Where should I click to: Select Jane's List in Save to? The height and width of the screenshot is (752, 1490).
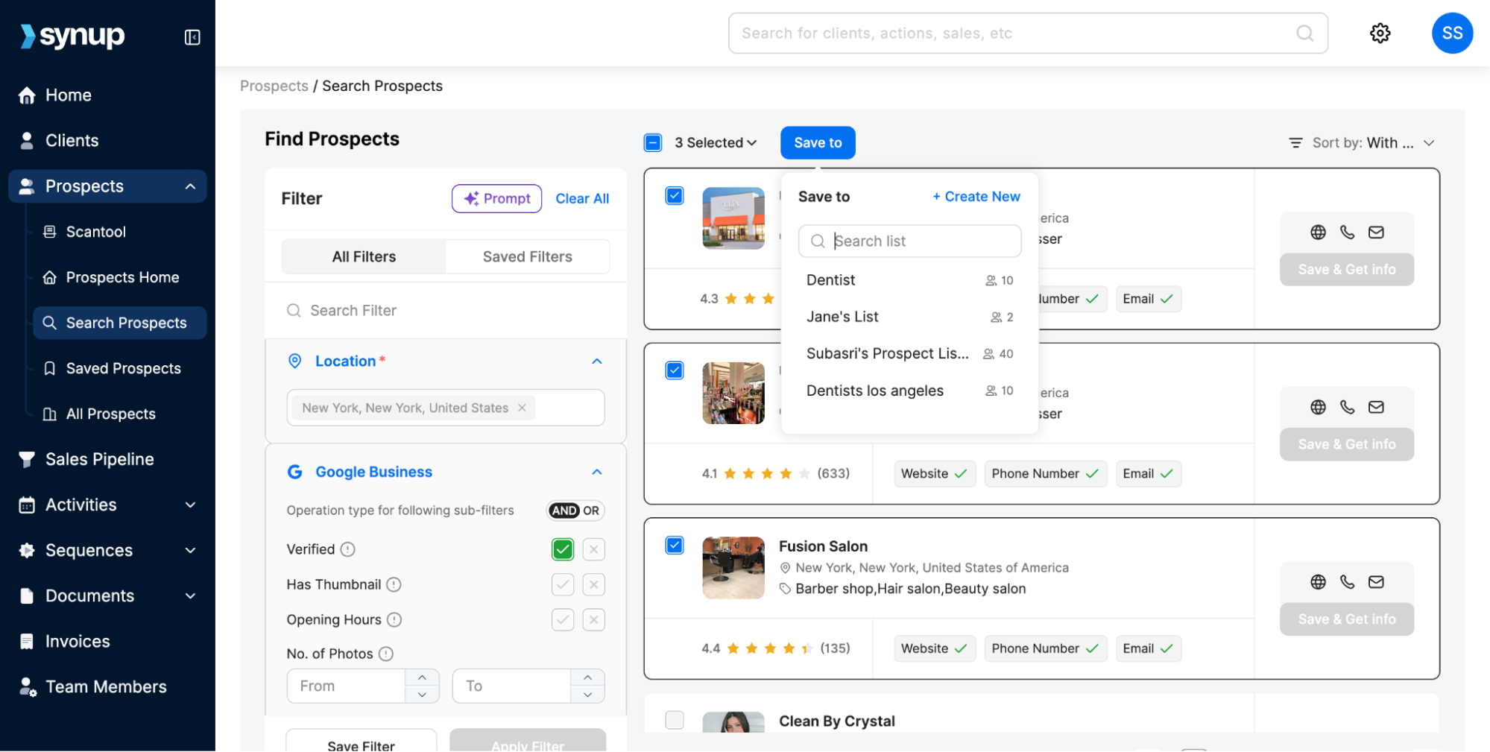click(x=909, y=317)
